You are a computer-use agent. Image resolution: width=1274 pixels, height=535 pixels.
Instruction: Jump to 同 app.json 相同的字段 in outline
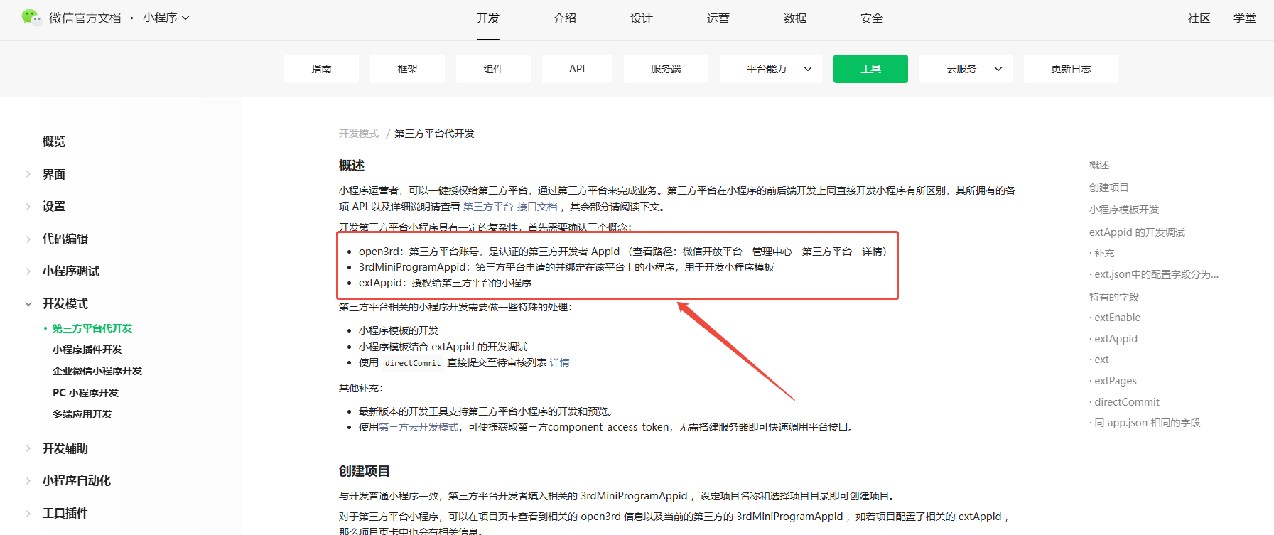pos(1148,423)
